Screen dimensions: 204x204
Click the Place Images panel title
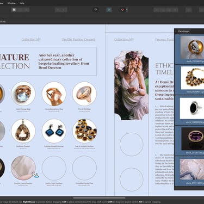pos(184,31)
